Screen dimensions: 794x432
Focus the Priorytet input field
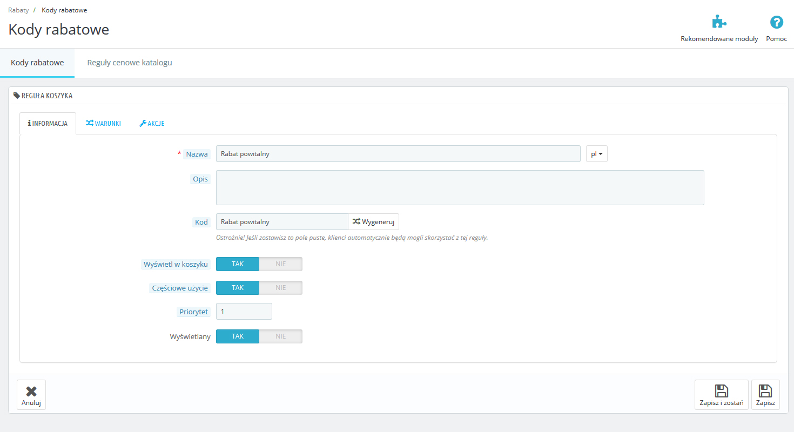tap(244, 312)
